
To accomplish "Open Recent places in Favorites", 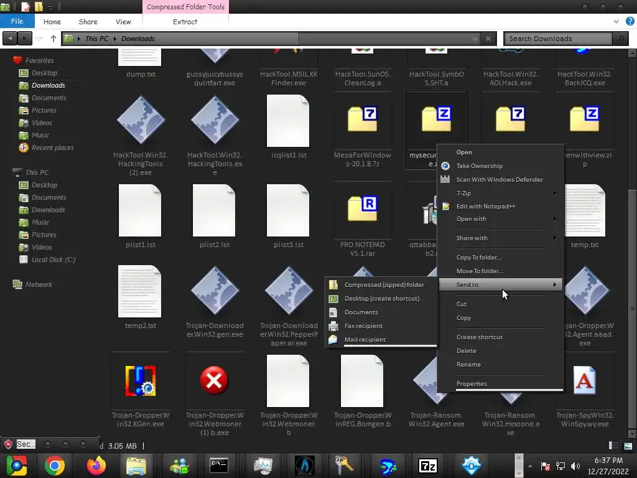I will point(53,148).
